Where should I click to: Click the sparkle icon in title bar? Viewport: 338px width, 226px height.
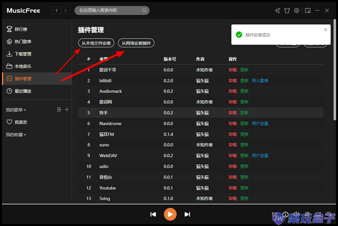(x=278, y=10)
